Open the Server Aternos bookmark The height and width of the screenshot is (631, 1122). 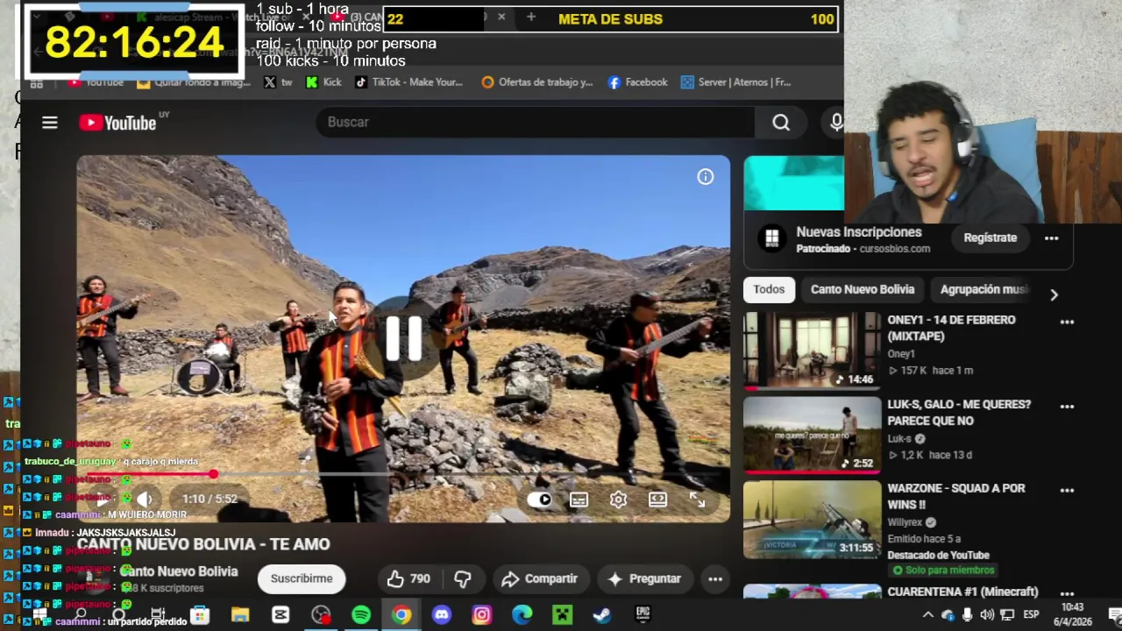[735, 82]
